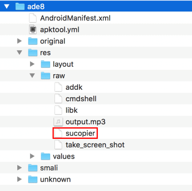
Task: Expand the smali folder triangle
Action: coord(20,168)
